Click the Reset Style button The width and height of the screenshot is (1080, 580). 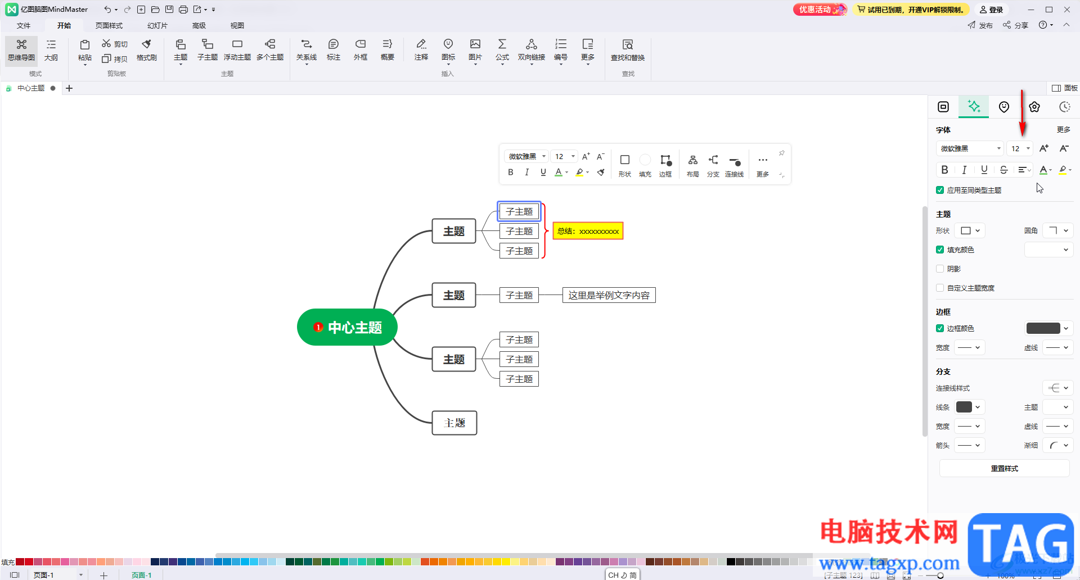tap(1005, 468)
